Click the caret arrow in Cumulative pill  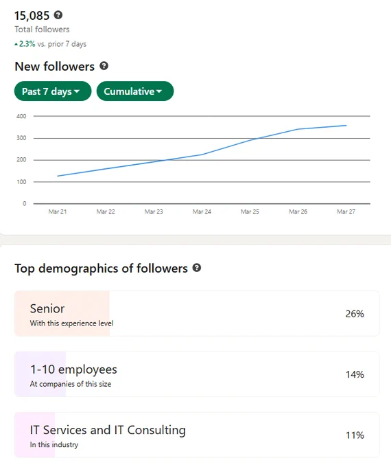(159, 91)
